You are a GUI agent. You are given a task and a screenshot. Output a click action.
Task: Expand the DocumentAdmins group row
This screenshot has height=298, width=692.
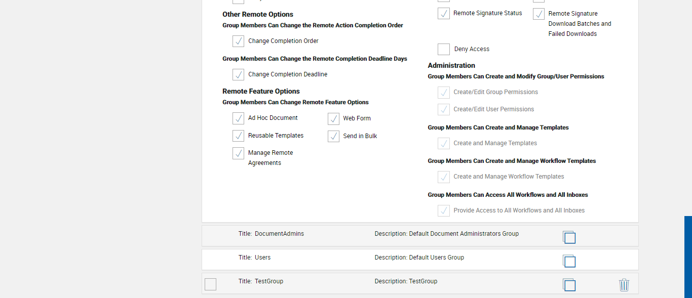click(279, 234)
